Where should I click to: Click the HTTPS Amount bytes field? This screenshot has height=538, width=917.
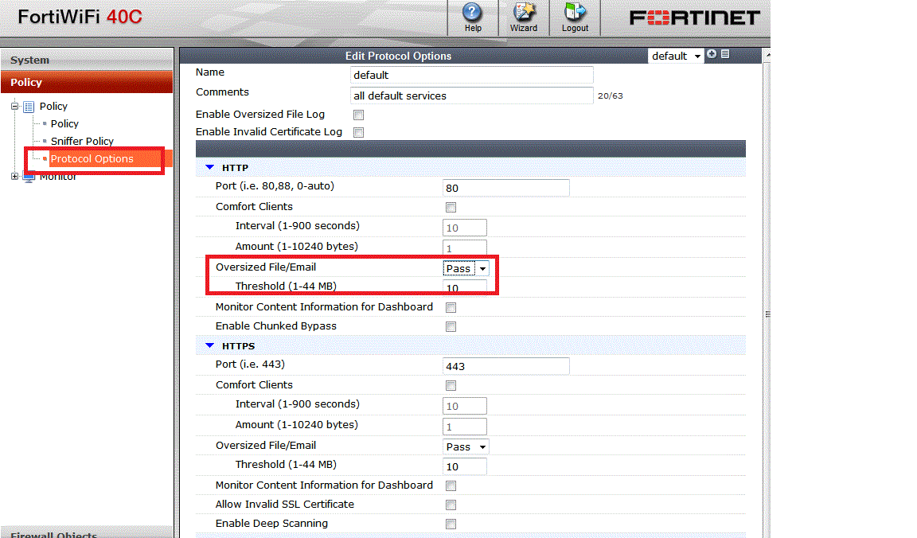[x=464, y=427]
